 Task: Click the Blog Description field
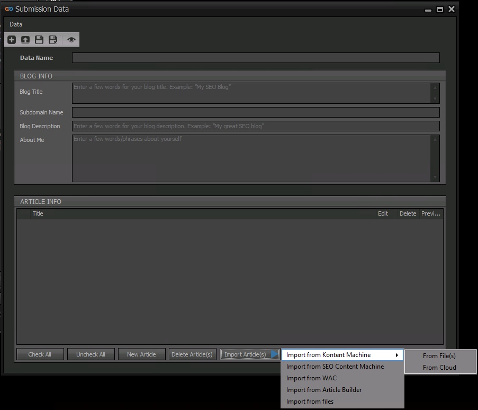point(256,126)
